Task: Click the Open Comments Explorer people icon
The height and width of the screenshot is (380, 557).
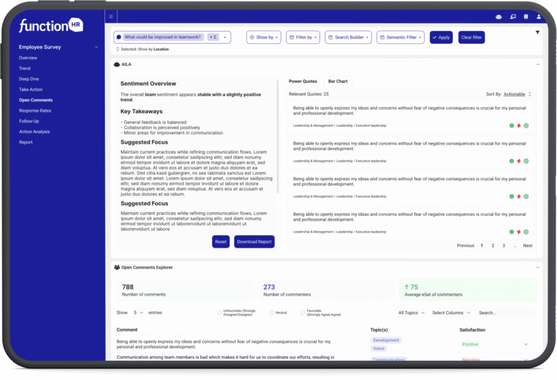Action: point(117,267)
